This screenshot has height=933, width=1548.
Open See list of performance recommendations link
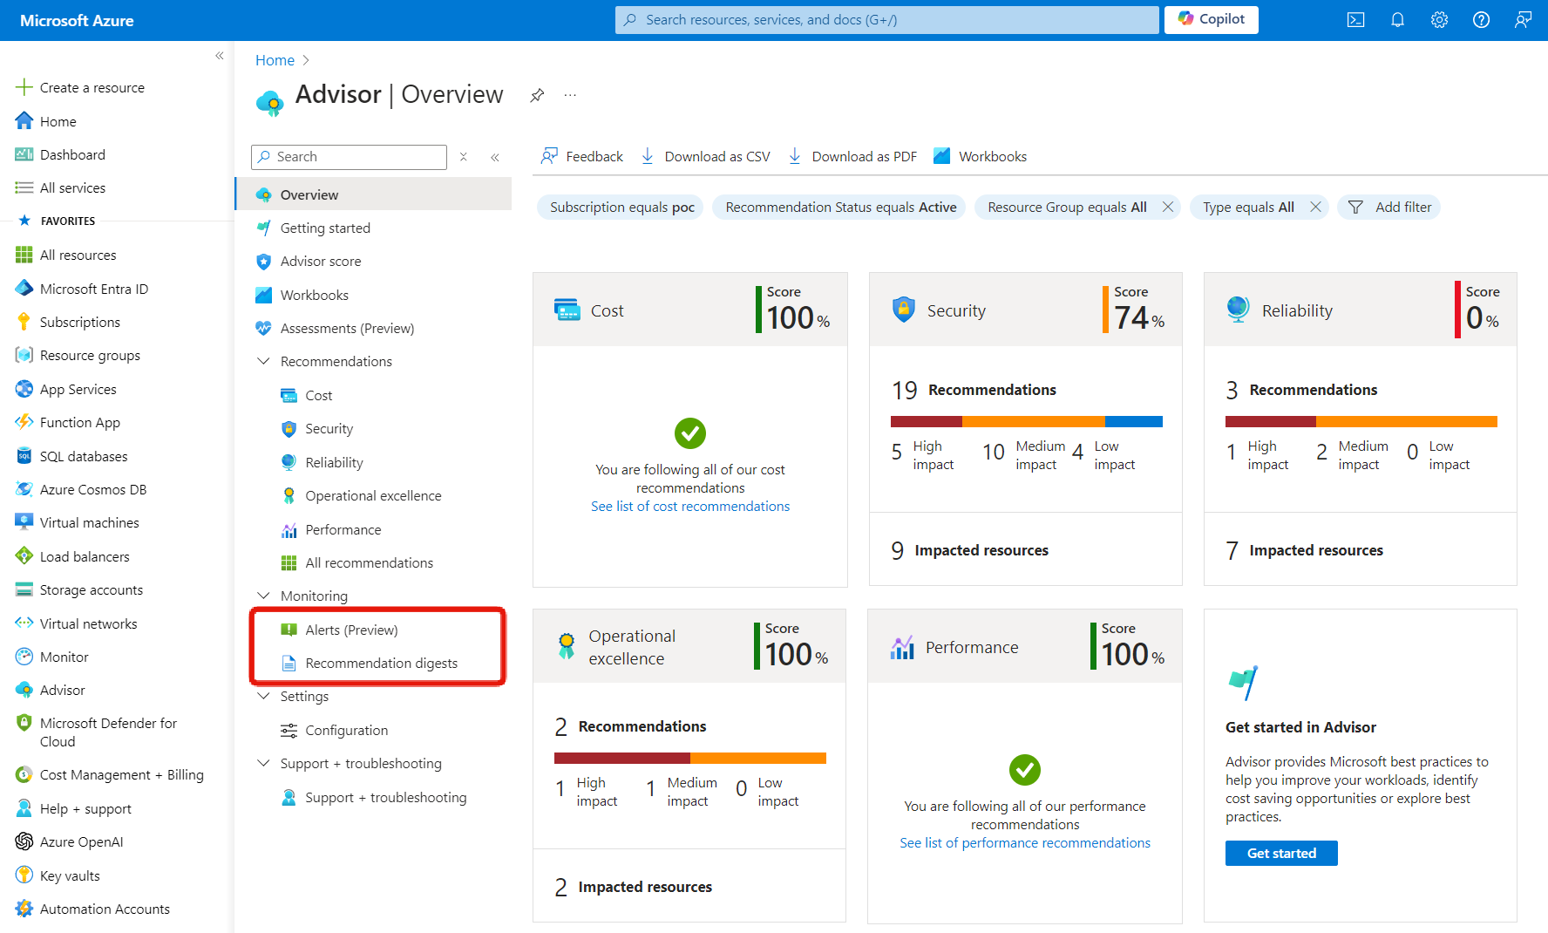pyautogui.click(x=1025, y=842)
